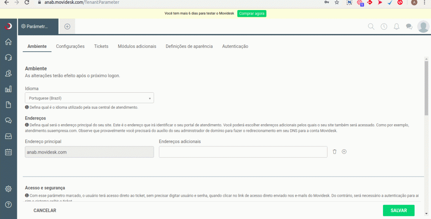
Task: Click the page vertical scrollbar
Action: [x=426, y=88]
